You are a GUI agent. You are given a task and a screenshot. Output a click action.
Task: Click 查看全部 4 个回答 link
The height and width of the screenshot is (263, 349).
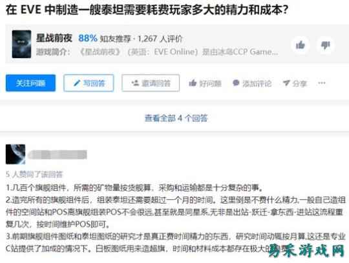pos(176,118)
